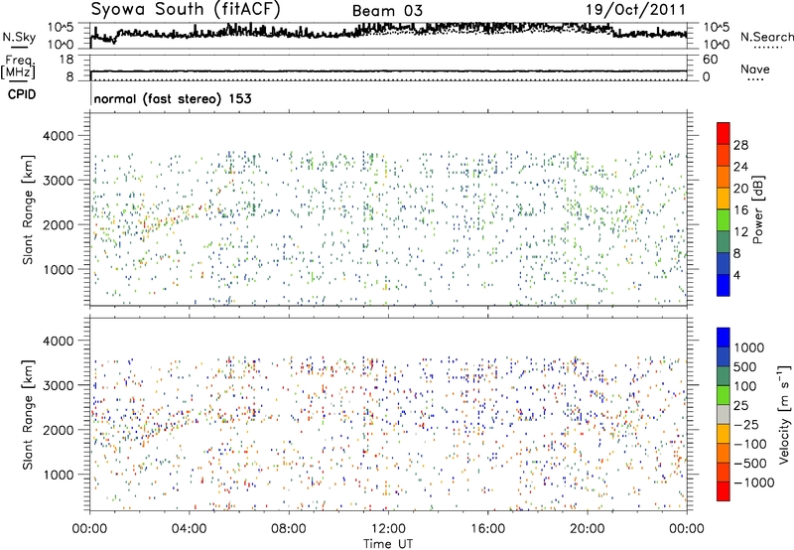Click velocity panel 'Slant Range [km]' label
Screen dimensions: 794x550
[x=28, y=415]
